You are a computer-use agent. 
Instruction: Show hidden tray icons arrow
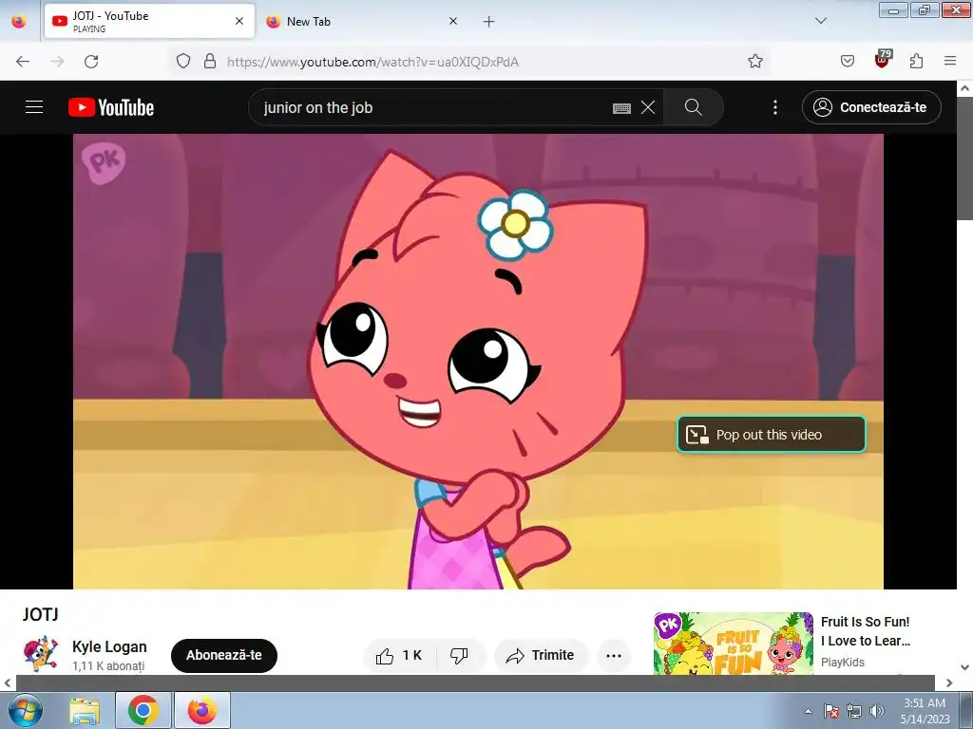click(808, 711)
